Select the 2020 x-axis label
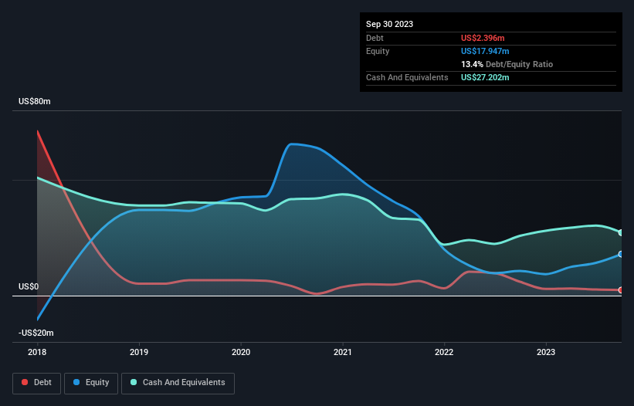This screenshot has height=406, width=634. click(x=241, y=352)
